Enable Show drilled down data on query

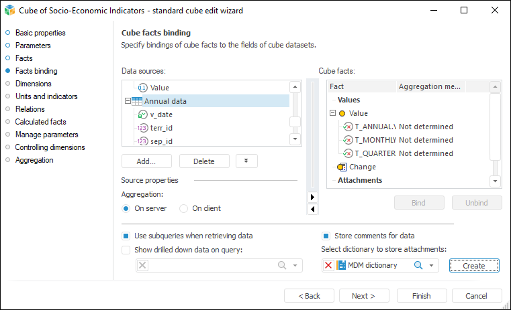point(126,250)
